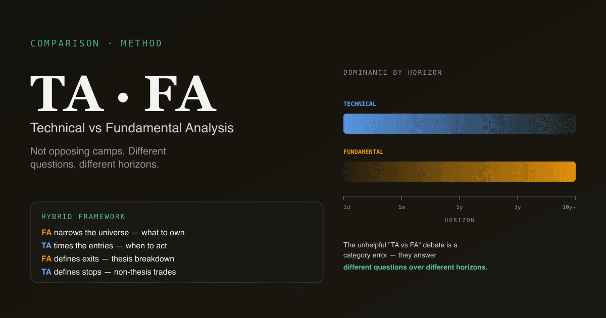The height and width of the screenshot is (318, 606).
Task: Select 'FA narrows the universe' line
Action: pyautogui.click(x=113, y=233)
